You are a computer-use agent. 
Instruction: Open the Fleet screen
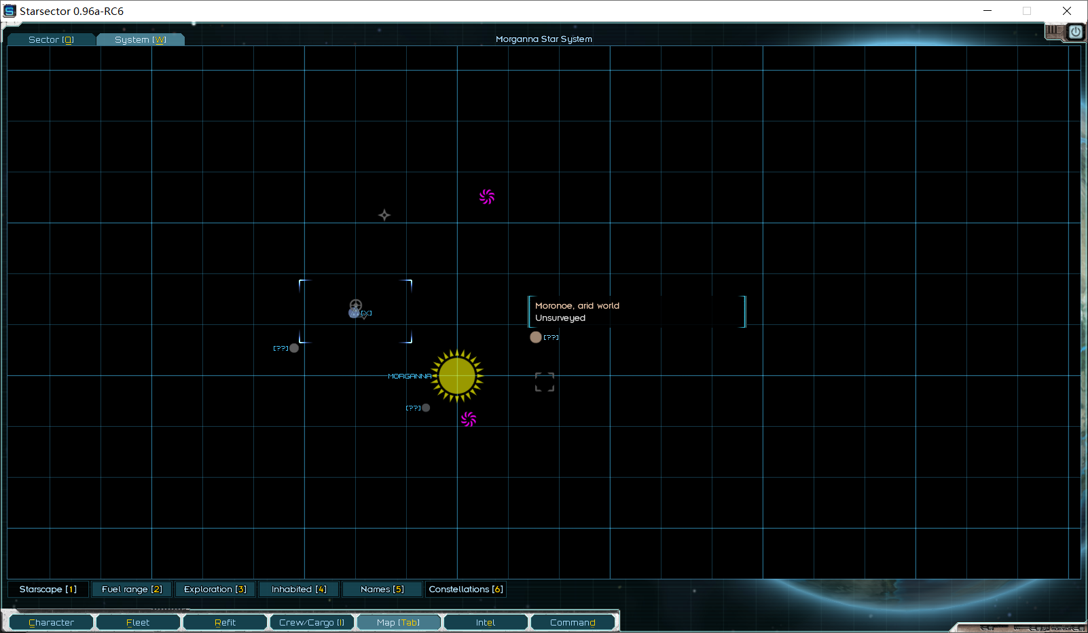[138, 622]
